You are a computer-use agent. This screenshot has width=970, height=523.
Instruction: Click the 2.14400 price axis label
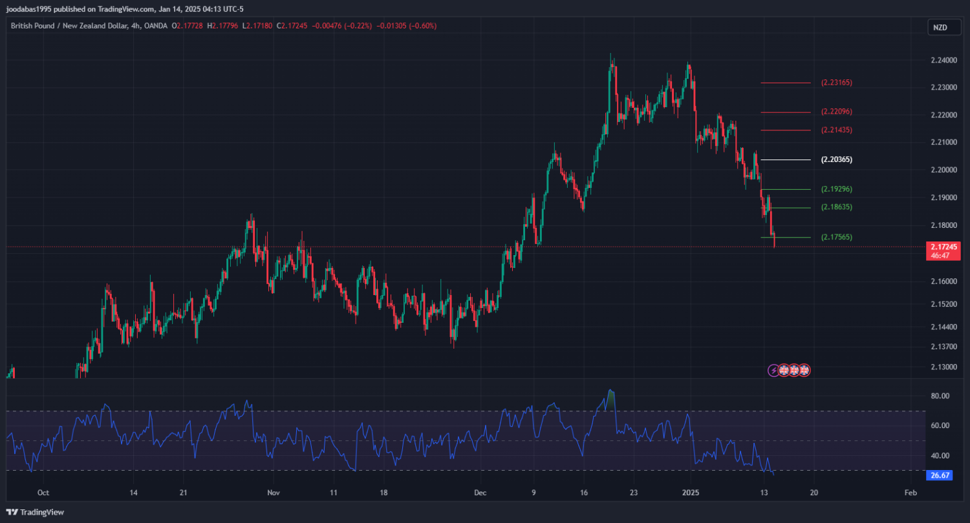[943, 326]
